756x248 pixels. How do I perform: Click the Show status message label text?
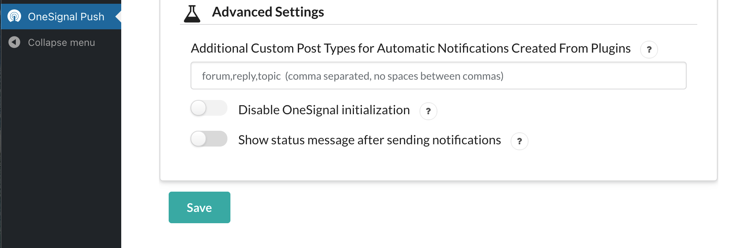[x=369, y=140]
